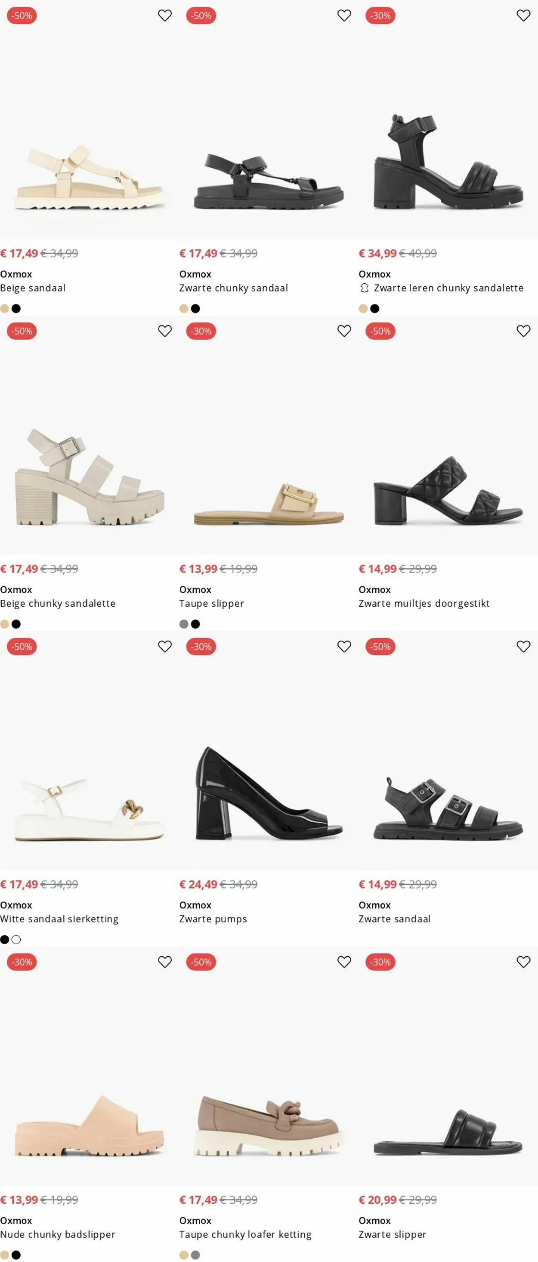Wishlist the Taupe slipper using heart
Image resolution: width=538 pixels, height=1262 pixels.
(344, 331)
